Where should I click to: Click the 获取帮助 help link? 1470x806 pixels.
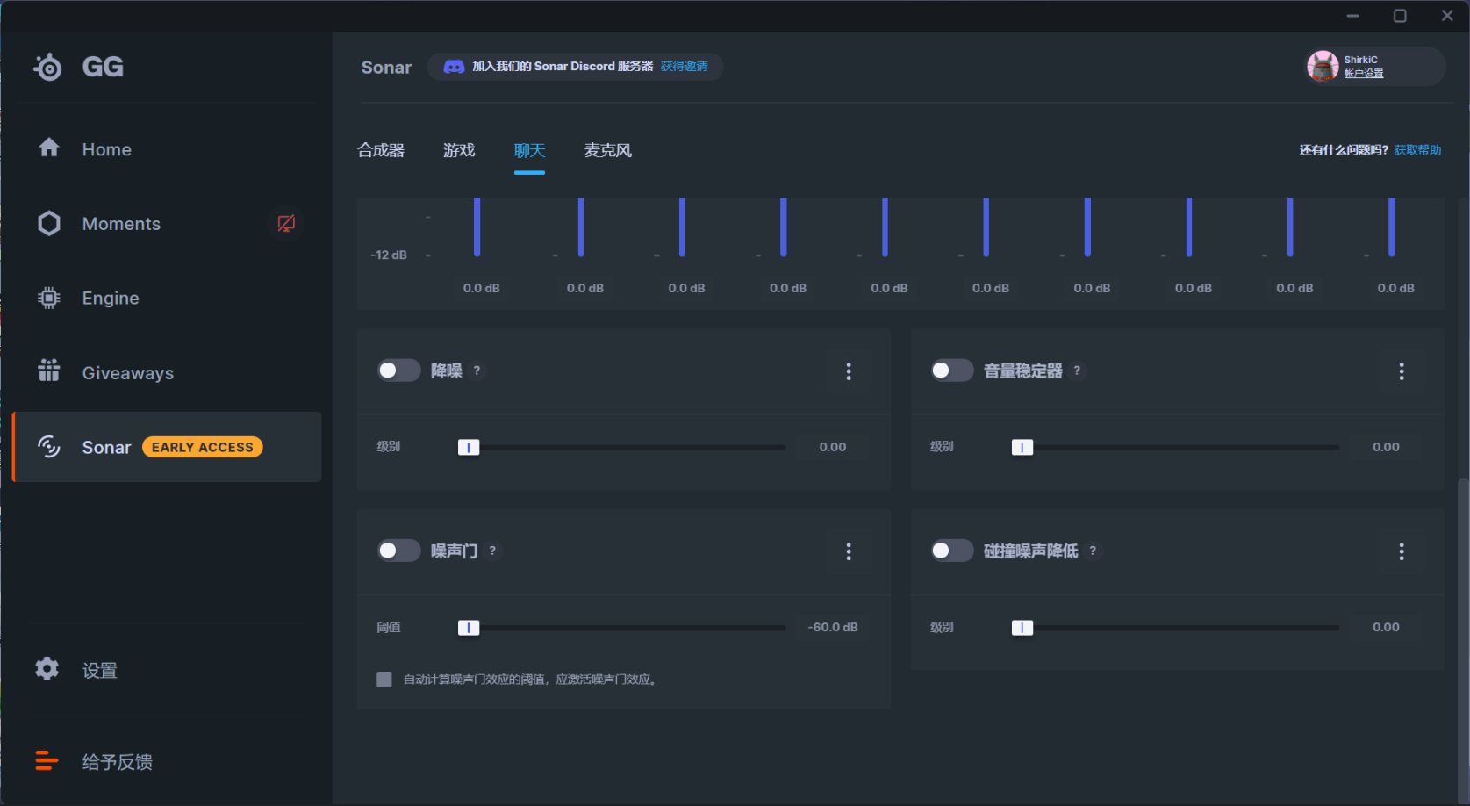[x=1417, y=150]
